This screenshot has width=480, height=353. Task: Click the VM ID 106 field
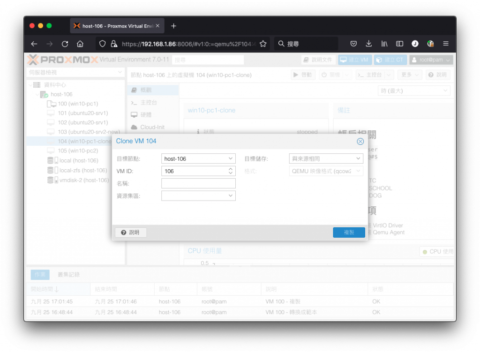coord(195,171)
